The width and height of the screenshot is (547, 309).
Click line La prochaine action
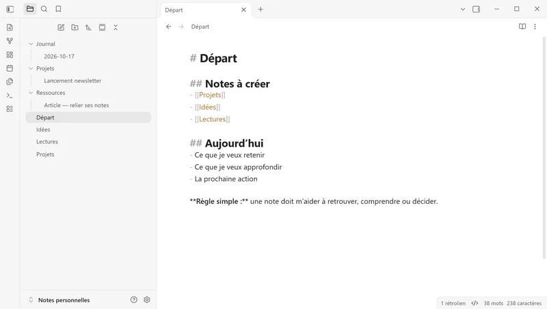coord(226,179)
